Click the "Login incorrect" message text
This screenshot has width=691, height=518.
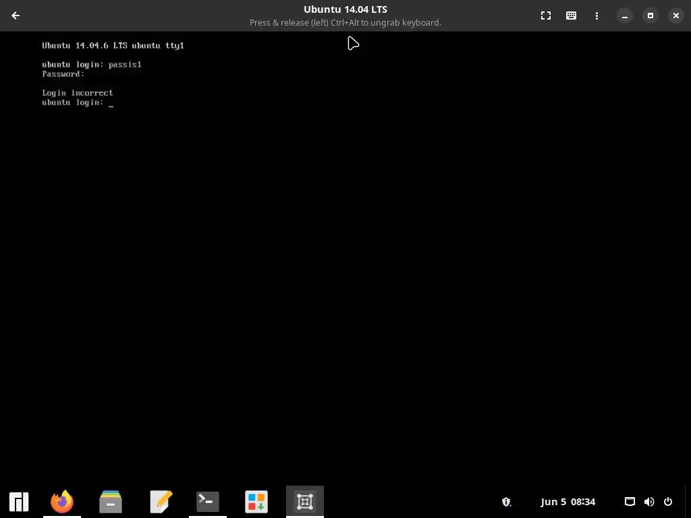pos(78,93)
